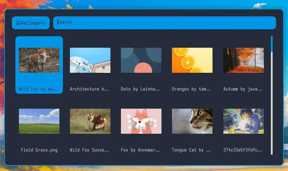The image size is (288, 171).
Task: Click the "Oranges by tam..." caption text
Action: point(192,89)
